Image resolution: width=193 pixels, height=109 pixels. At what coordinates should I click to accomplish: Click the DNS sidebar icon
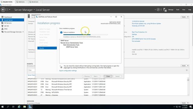pyautogui.click(x=2, y=29)
